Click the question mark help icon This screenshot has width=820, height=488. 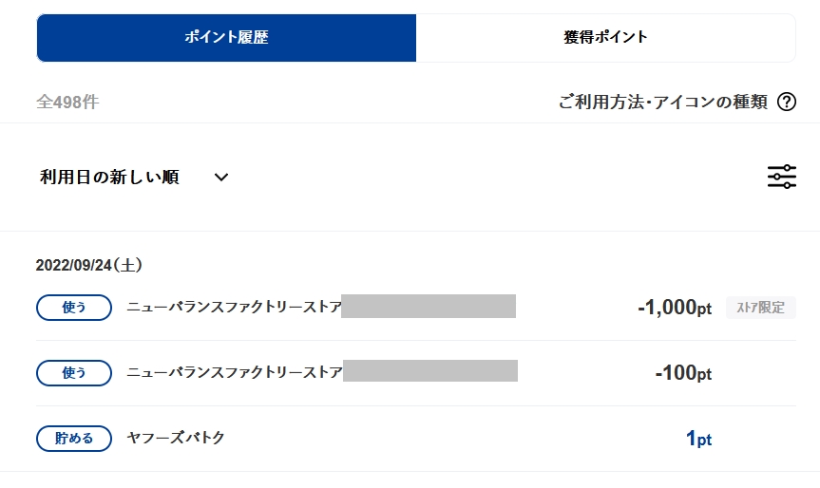pyautogui.click(x=786, y=103)
